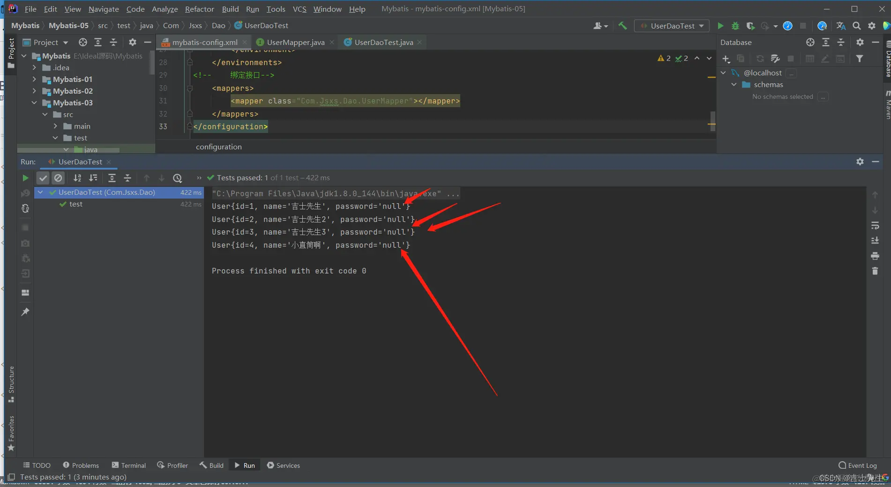Open IDE settings gear in top toolbar
891x487 pixels.
click(871, 26)
